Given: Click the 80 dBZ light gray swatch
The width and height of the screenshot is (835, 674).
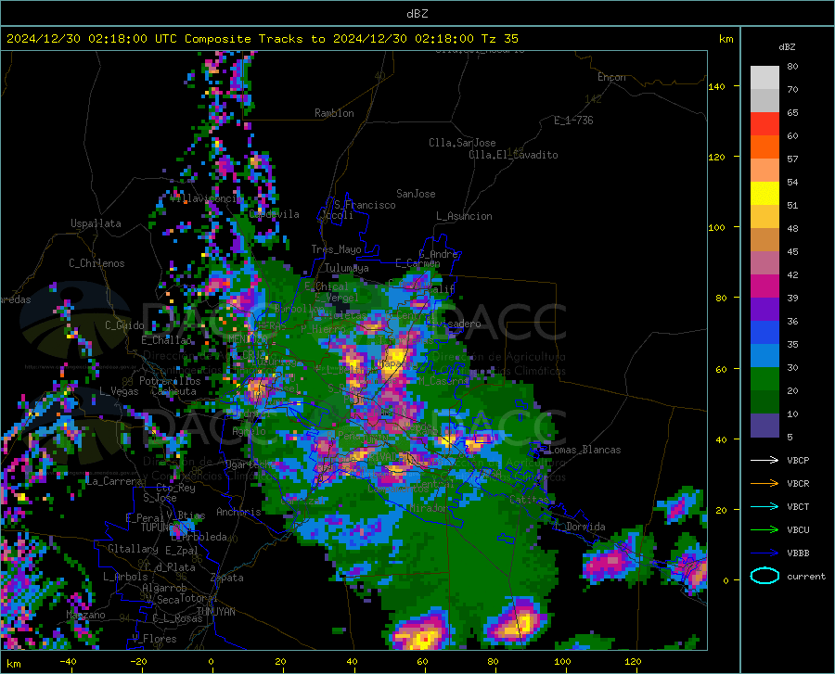Looking at the screenshot, I should tap(764, 78).
